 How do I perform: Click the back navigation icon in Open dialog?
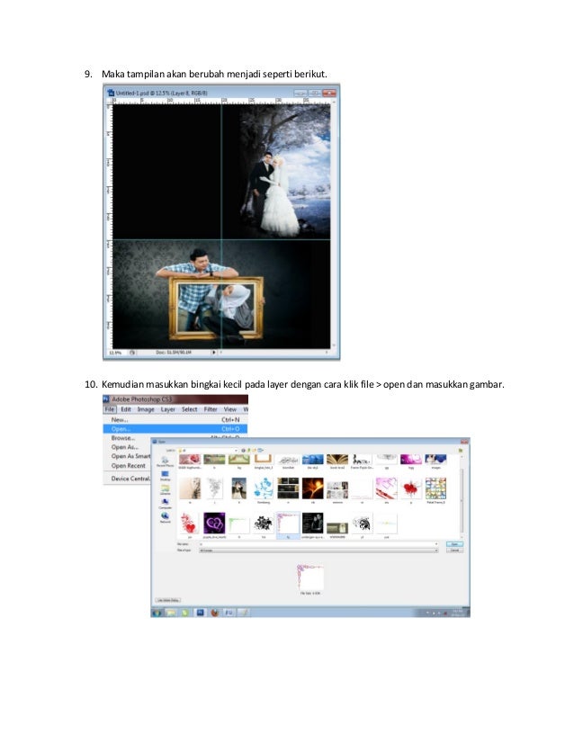244,450
